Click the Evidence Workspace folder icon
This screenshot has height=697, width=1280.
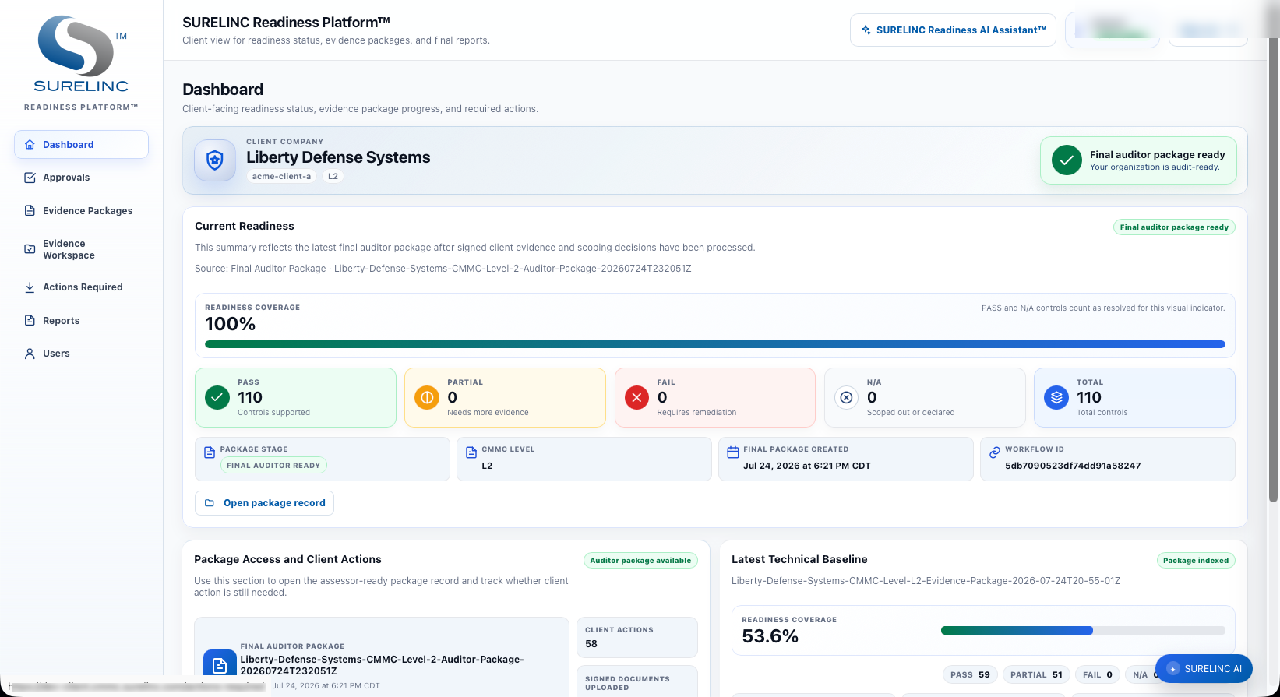pos(30,249)
